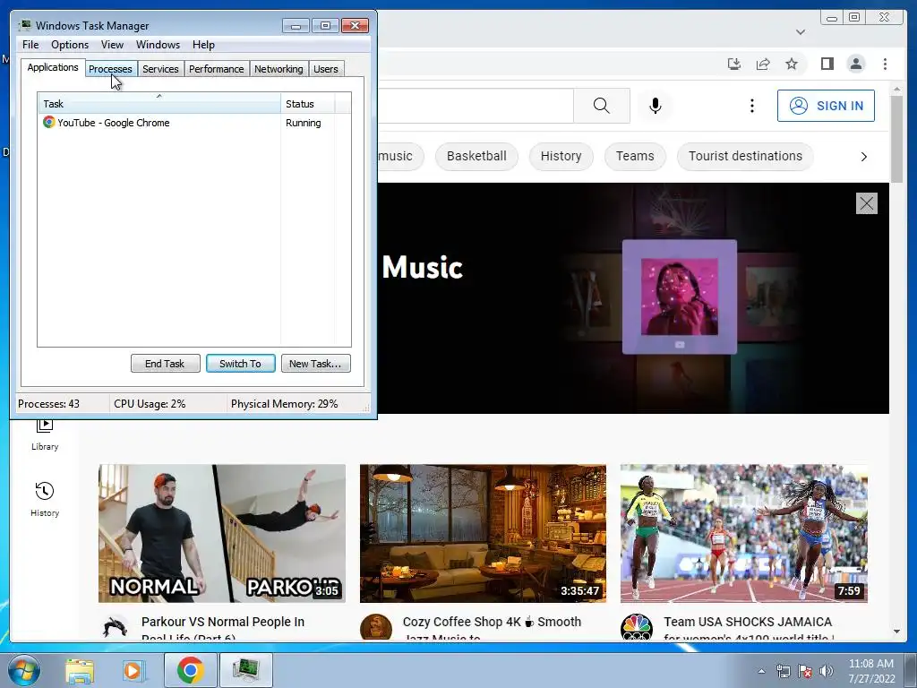This screenshot has height=688, width=917.
Task: Open the Windows Start button
Action: point(23,670)
